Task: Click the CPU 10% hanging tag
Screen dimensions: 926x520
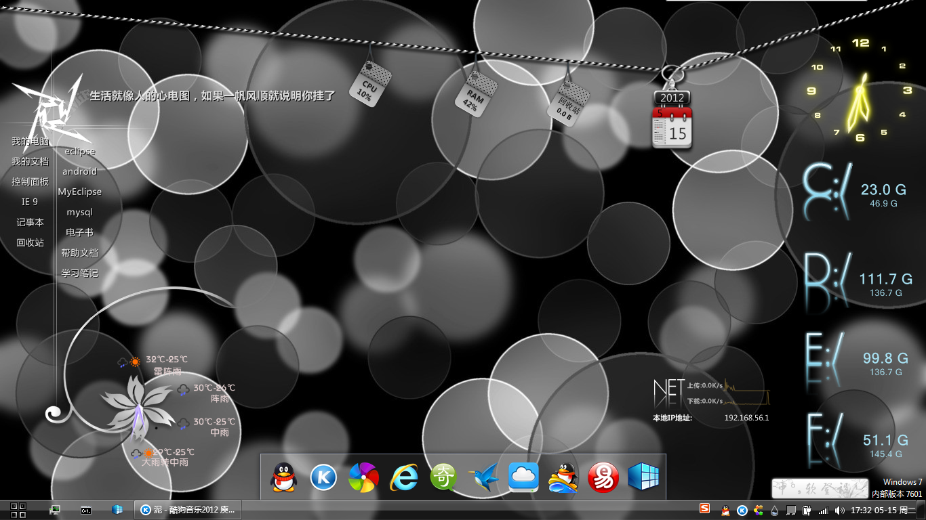Action: pyautogui.click(x=370, y=85)
